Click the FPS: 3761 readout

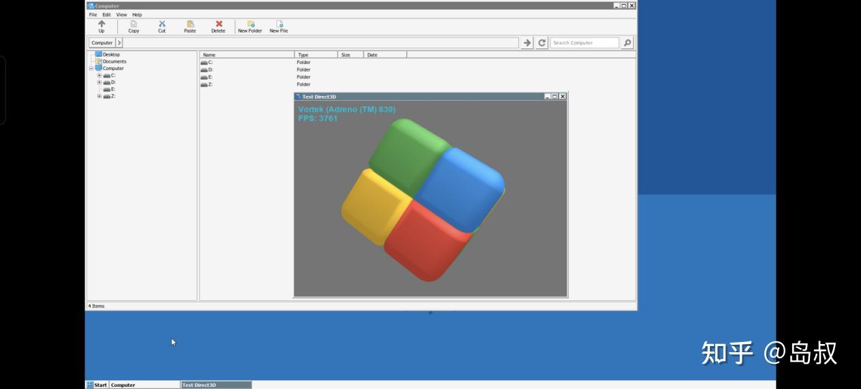point(318,119)
